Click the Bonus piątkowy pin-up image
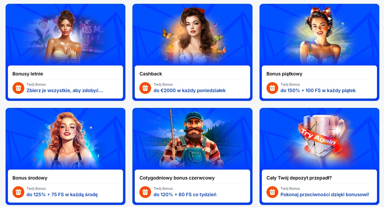 [319, 35]
